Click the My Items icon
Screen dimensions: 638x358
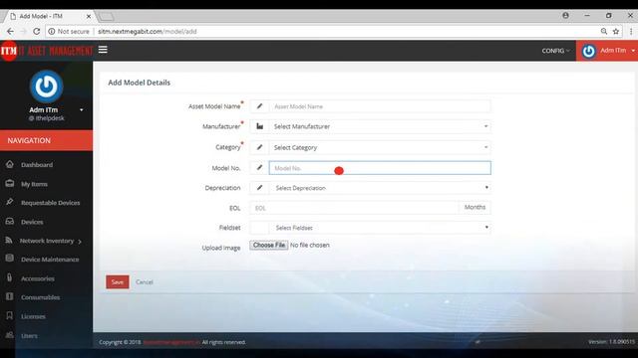pyautogui.click(x=10, y=183)
